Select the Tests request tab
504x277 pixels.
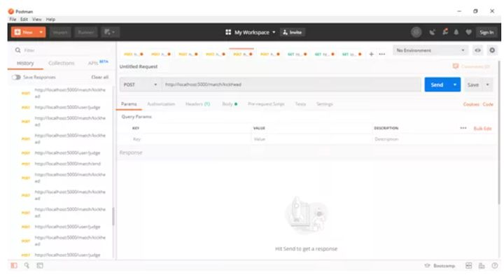coord(300,104)
